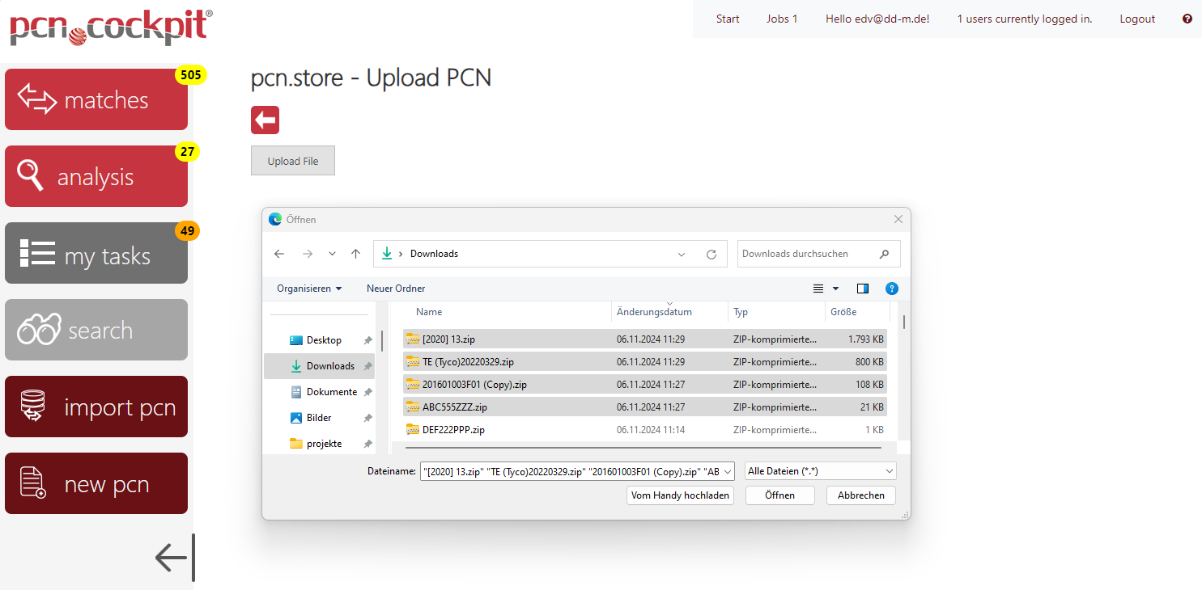Image resolution: width=1202 pixels, height=590 pixels.
Task: Click Jobs 1 in top navigation
Action: coord(782,19)
